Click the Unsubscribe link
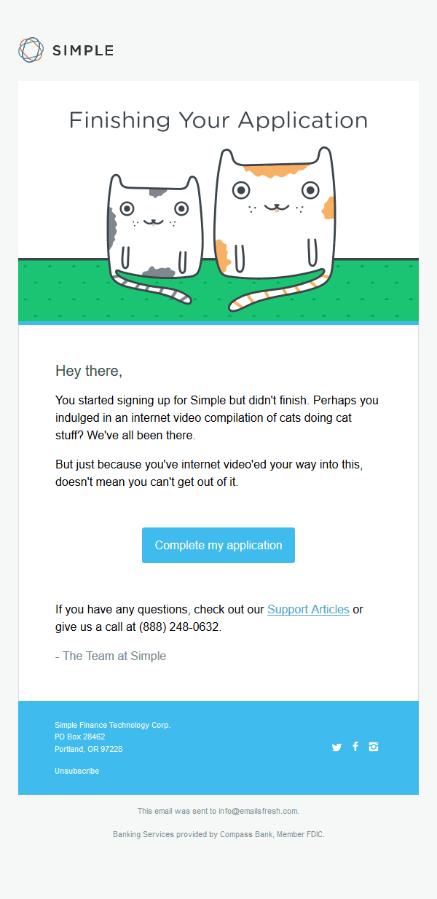 pos(77,771)
